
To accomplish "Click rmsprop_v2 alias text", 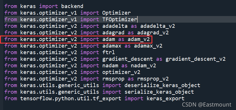I will coord(153,79).
